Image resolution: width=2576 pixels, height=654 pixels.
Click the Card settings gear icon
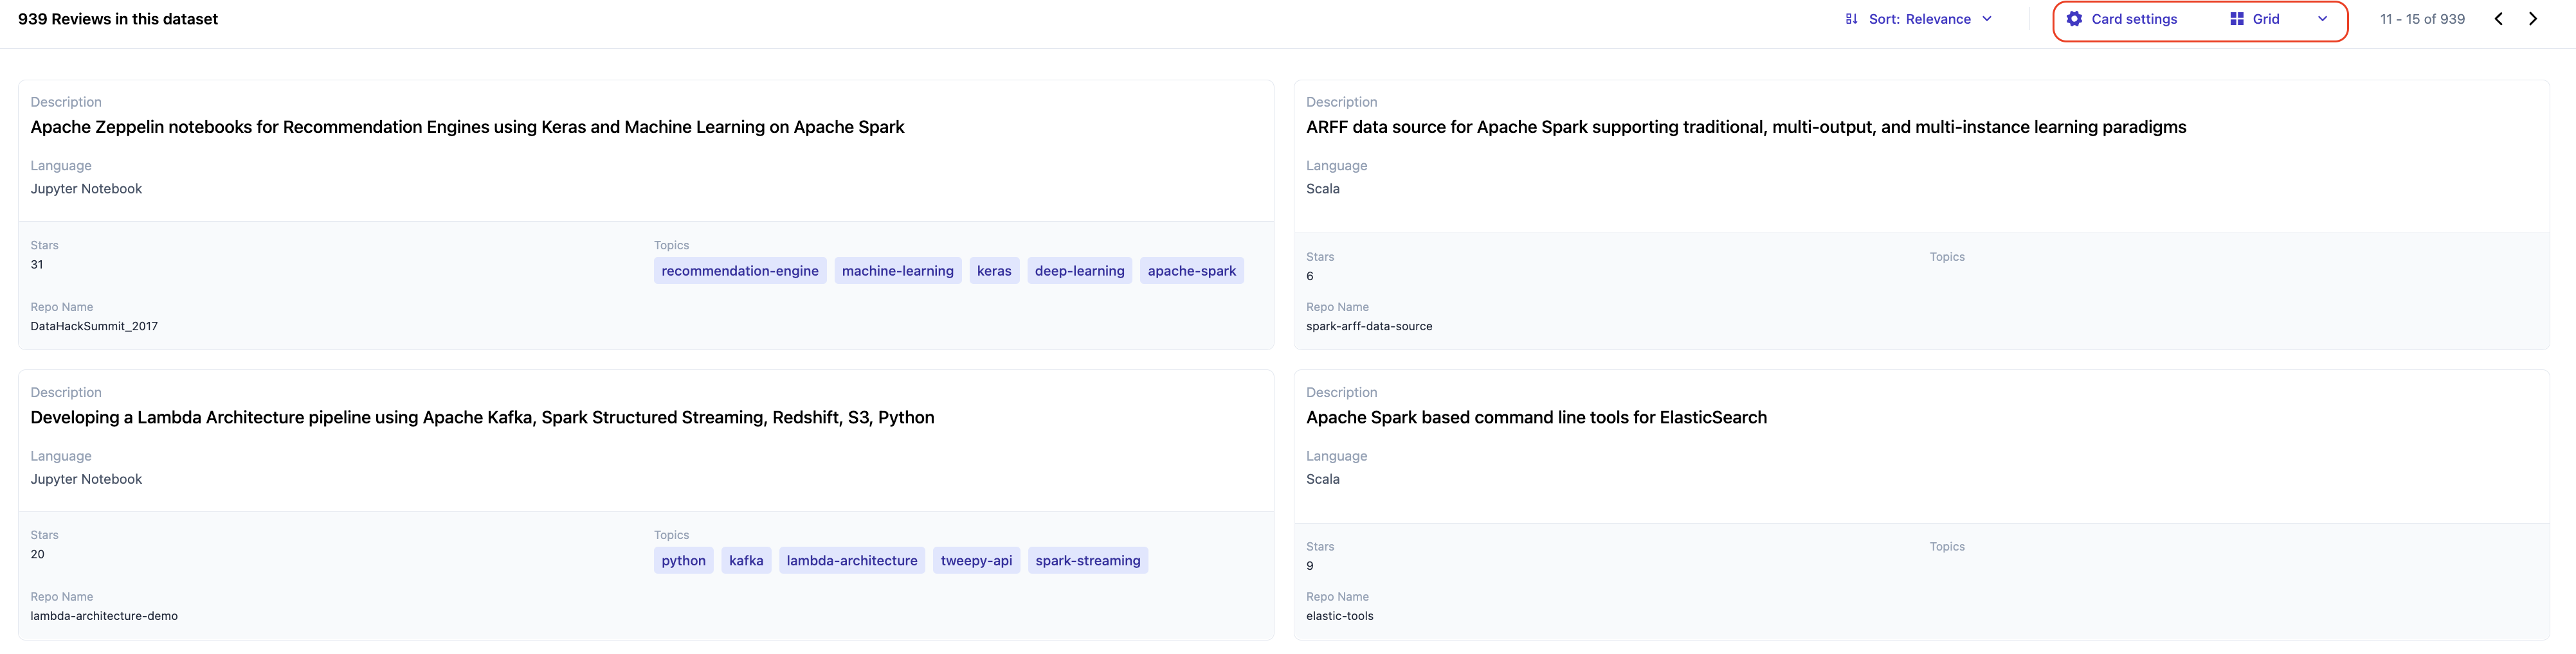2074,19
